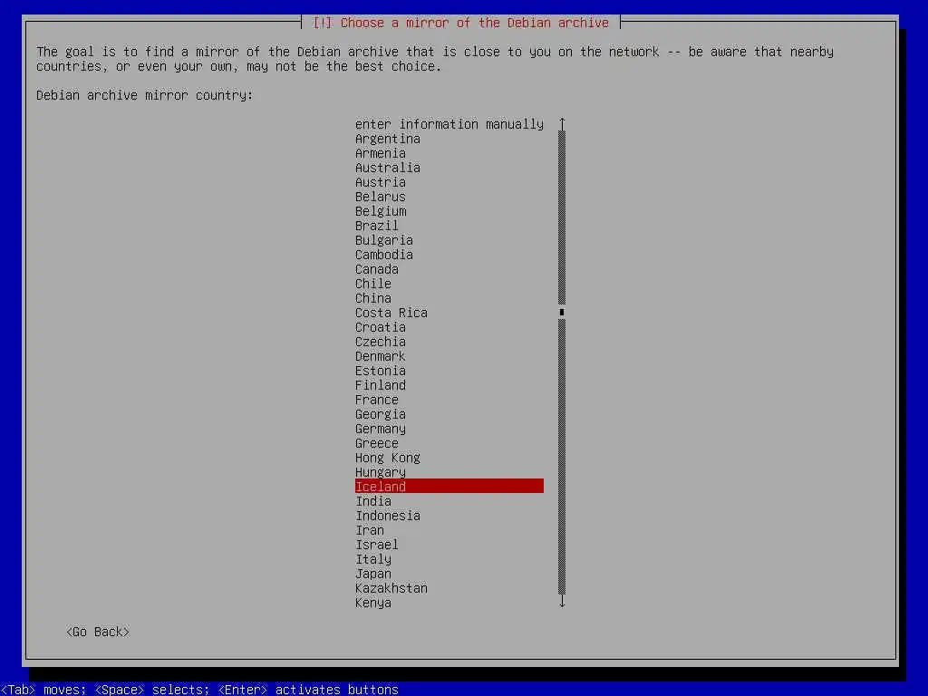Viewport: 928px width, 696px height.
Task: Choose enter information manually option
Action: click(x=449, y=124)
